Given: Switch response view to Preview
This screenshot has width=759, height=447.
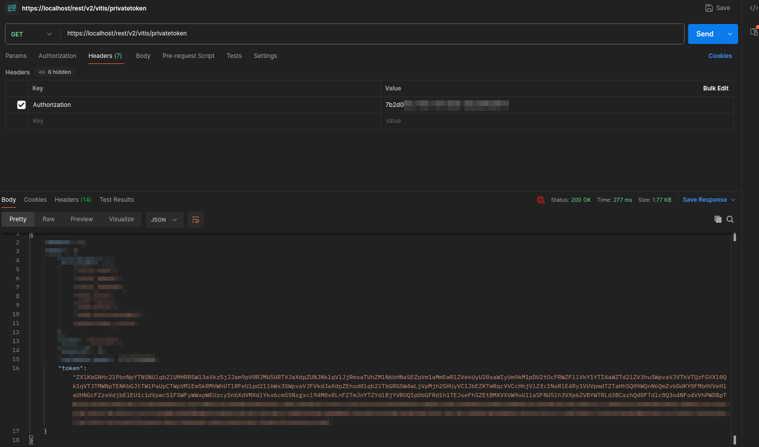Looking at the screenshot, I should tap(82, 219).
